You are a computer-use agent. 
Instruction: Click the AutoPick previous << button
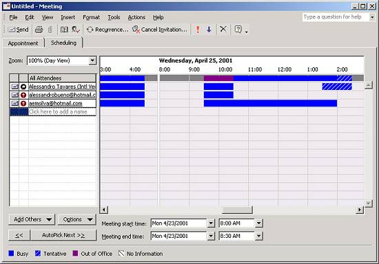point(19,235)
